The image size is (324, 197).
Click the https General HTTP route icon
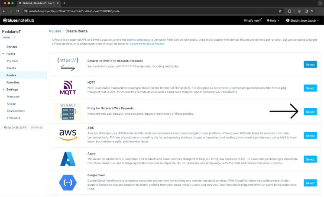tap(68, 64)
